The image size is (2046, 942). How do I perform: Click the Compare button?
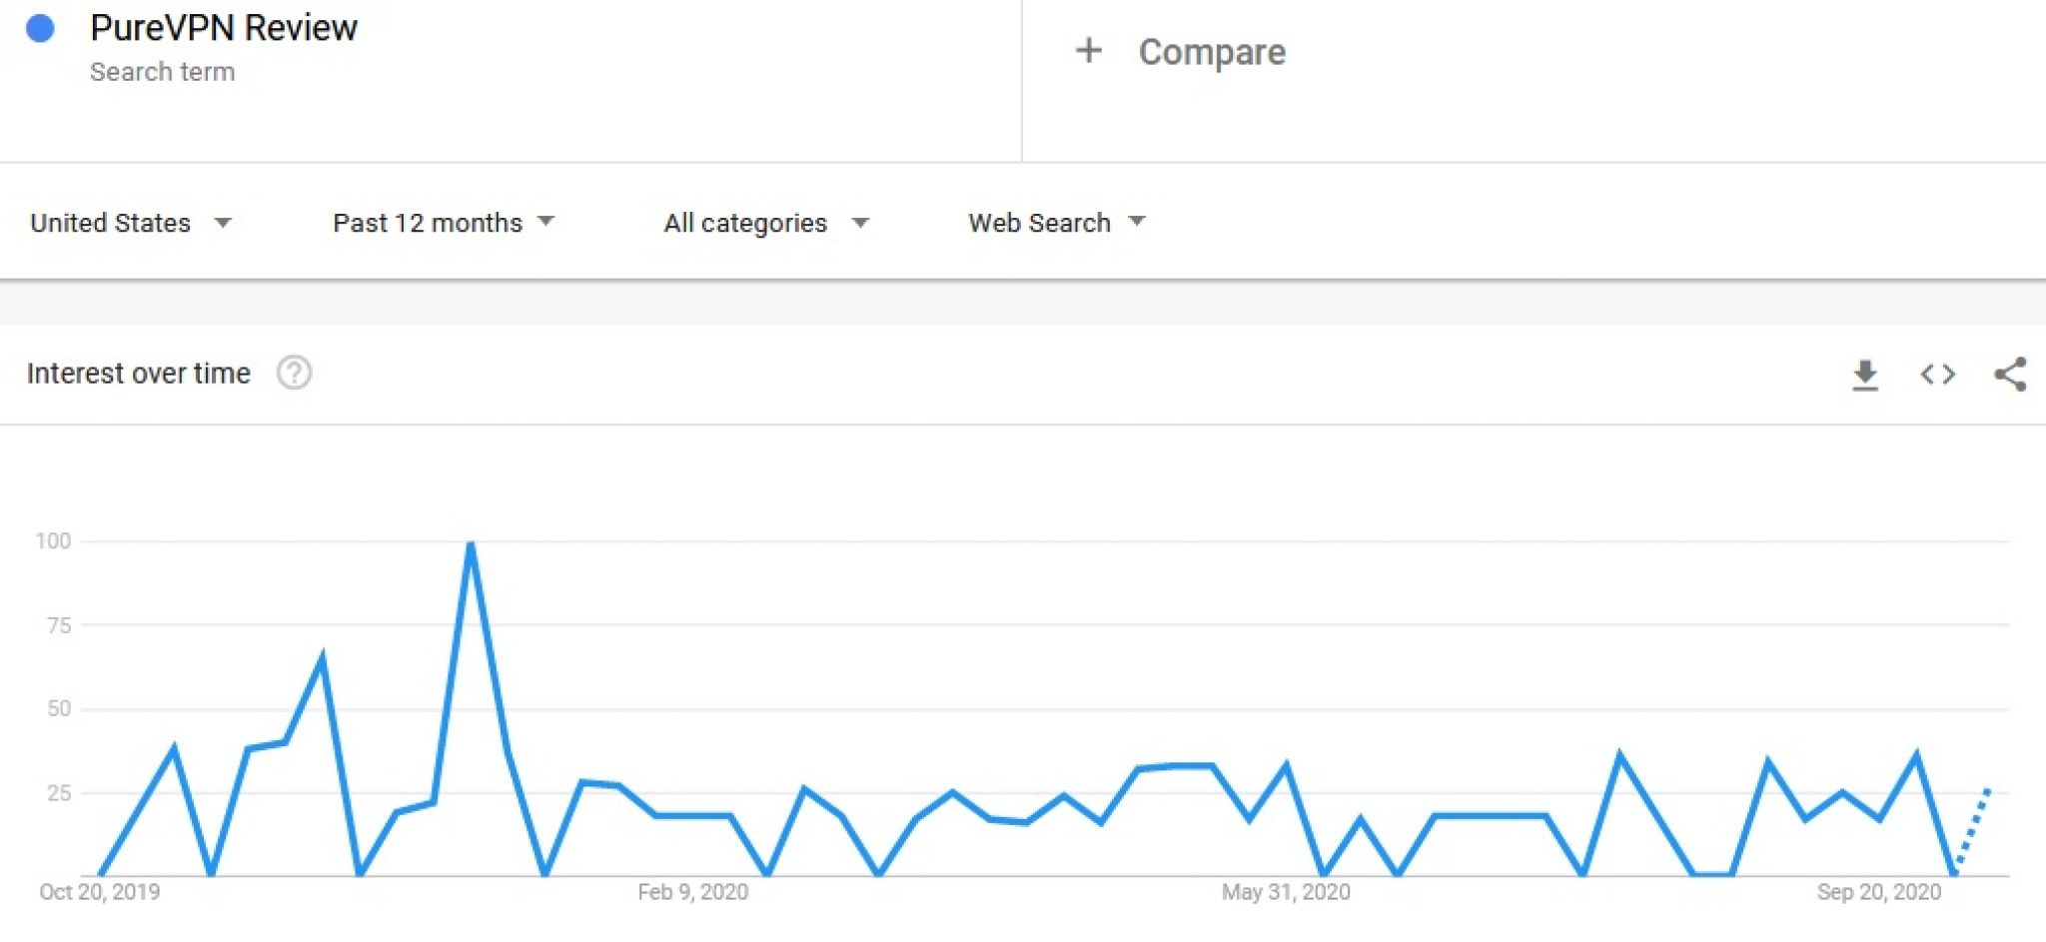point(1211,51)
